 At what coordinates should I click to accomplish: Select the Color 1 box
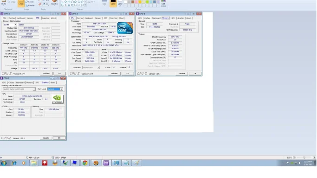click(x=113, y=3)
